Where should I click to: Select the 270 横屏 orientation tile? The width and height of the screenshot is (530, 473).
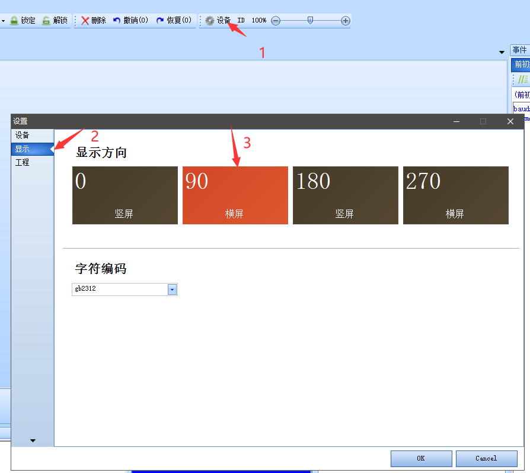tap(455, 195)
